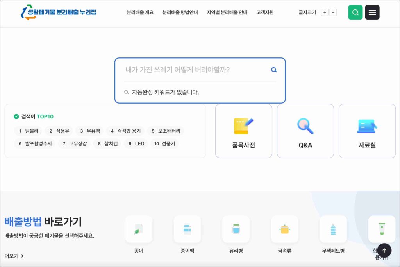Open the 품목사전 notebook icon card
The image size is (400, 267).
[243, 131]
